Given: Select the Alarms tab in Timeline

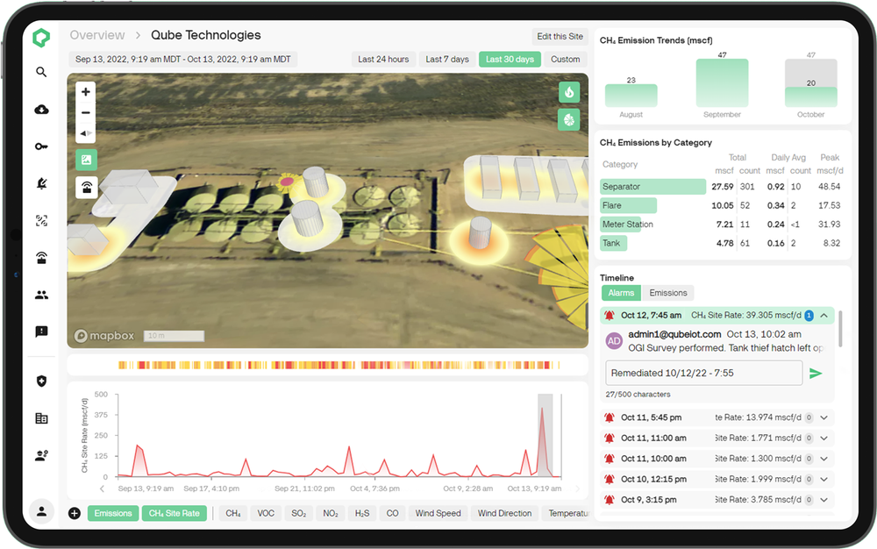Looking at the screenshot, I should click(x=621, y=292).
